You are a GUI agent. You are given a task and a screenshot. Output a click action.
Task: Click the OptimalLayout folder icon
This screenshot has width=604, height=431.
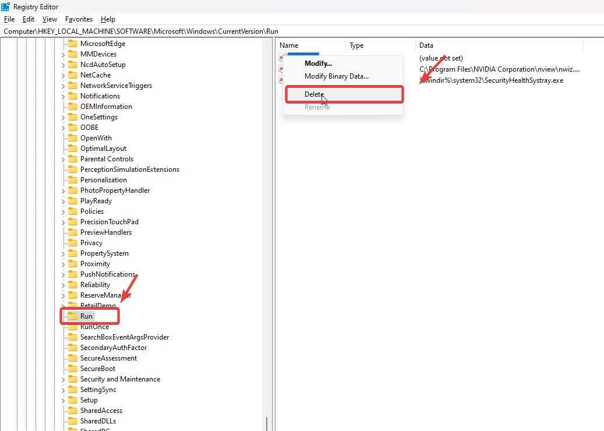click(x=73, y=149)
